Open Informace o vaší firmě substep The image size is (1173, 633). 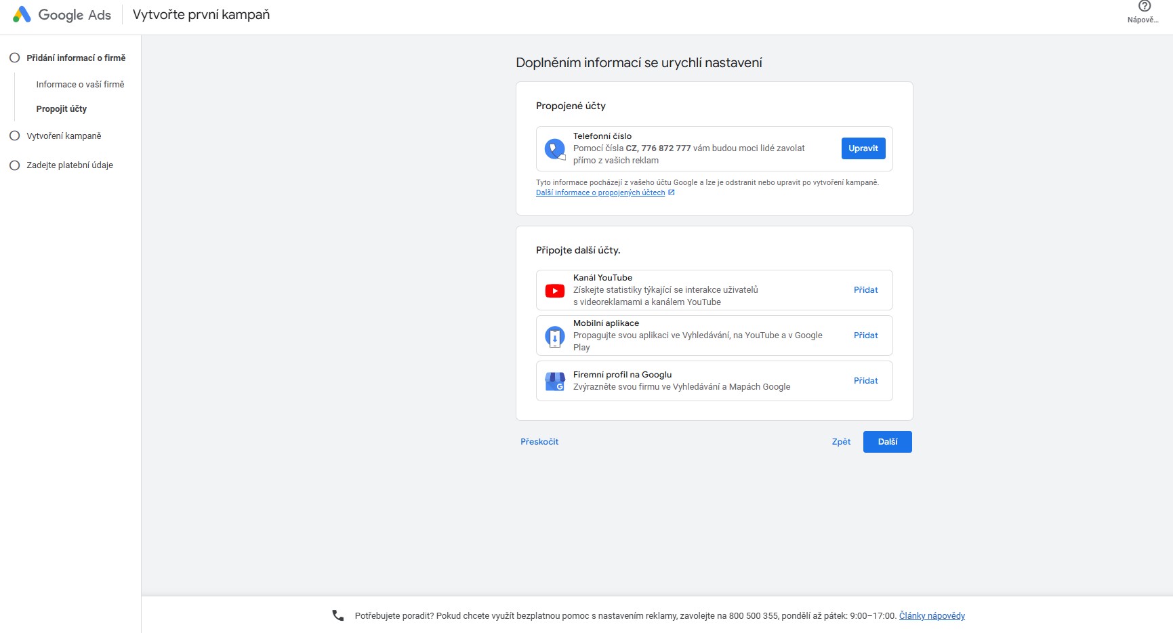coord(80,84)
